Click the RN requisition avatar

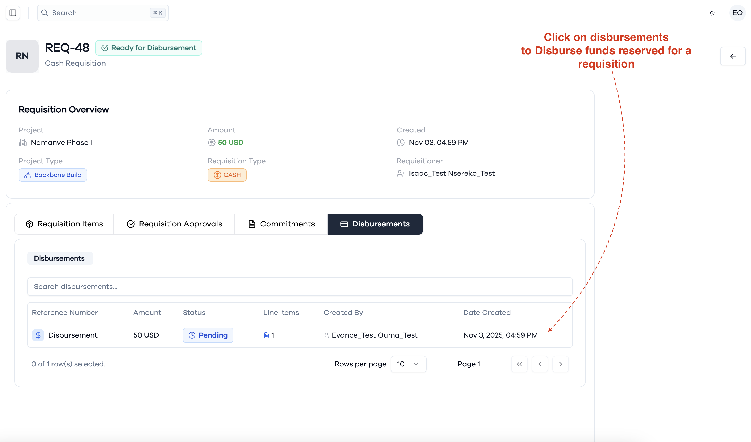[22, 56]
